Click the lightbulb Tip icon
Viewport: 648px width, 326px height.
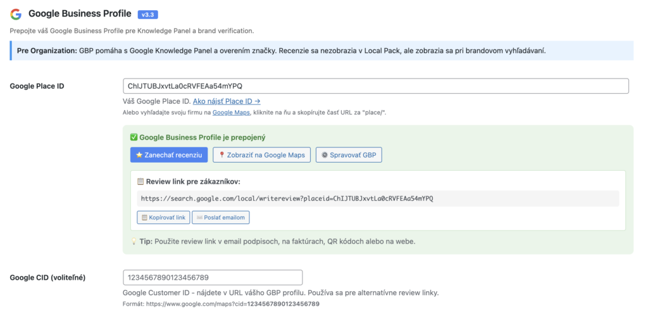pyautogui.click(x=134, y=241)
